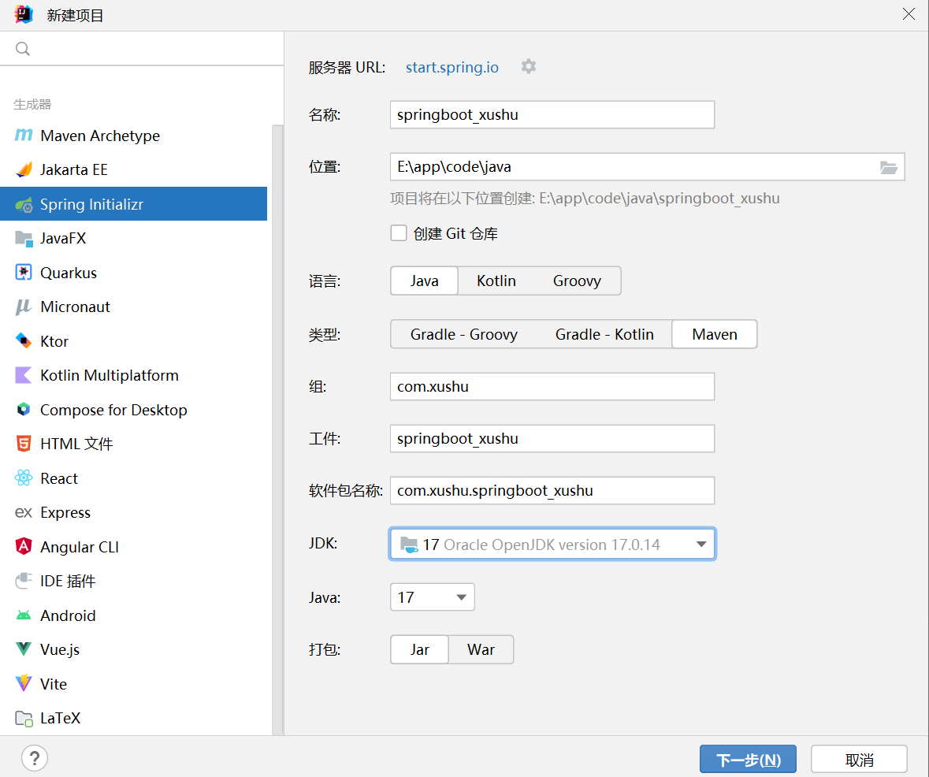Open the JDK 17 Oracle OpenJDK dropdown
The image size is (929, 777).
(x=552, y=544)
